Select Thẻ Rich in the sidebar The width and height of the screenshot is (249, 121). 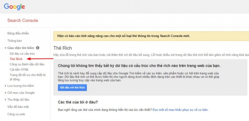point(16,59)
